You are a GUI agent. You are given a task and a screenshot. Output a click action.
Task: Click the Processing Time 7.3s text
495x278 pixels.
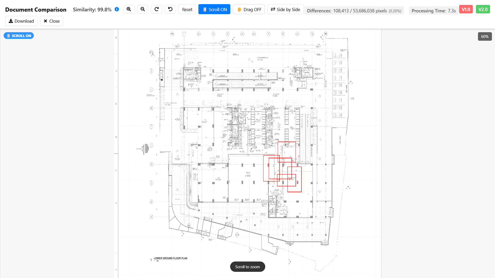434,11
